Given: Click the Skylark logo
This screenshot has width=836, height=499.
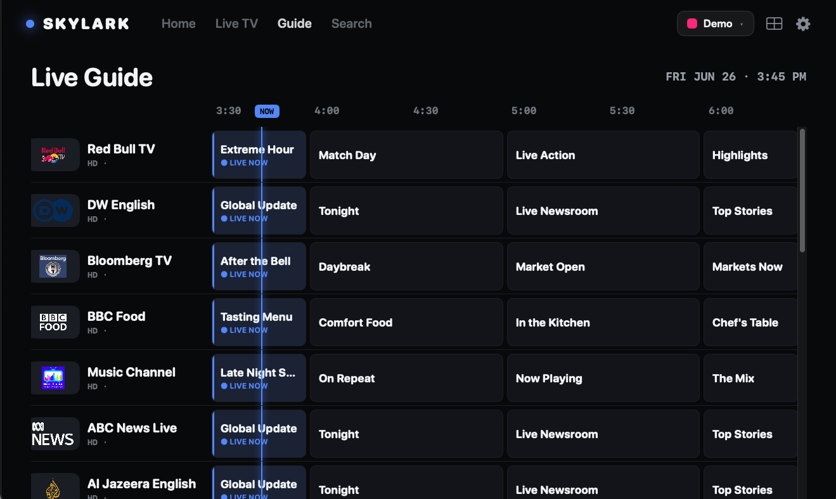Looking at the screenshot, I should point(77,24).
